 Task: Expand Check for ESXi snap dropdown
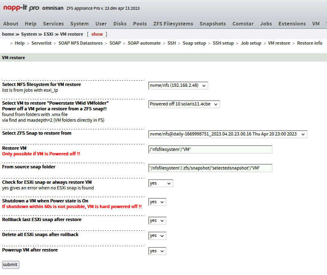[x=161, y=183]
